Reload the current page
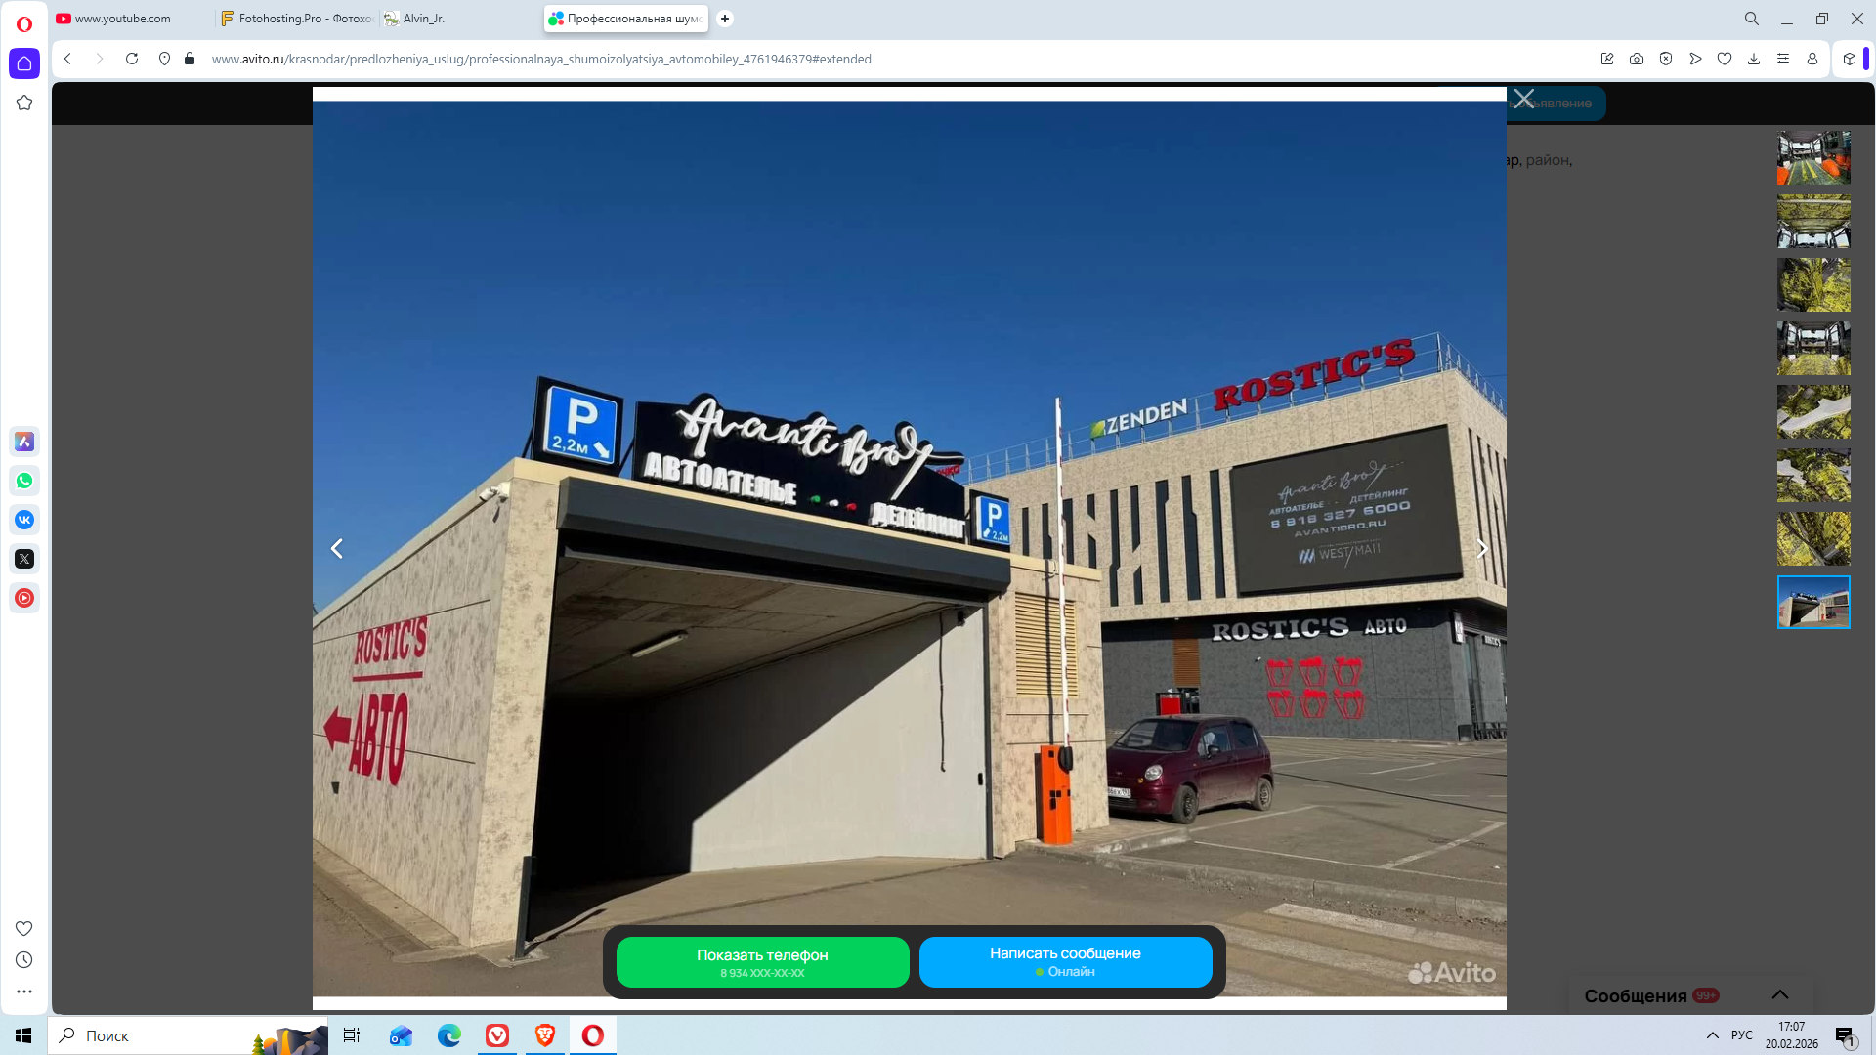 (x=132, y=59)
